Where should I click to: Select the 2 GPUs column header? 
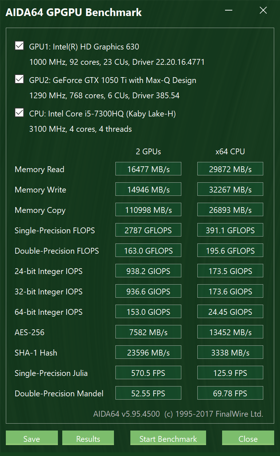click(148, 152)
